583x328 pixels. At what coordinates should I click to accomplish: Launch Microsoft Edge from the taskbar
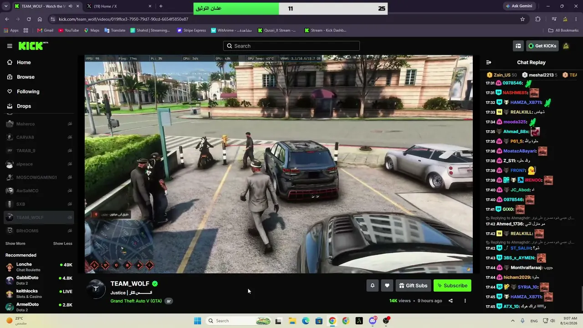[x=306, y=321]
